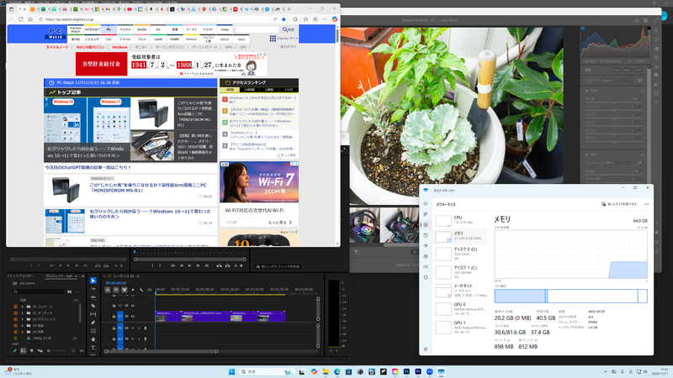Image resolution: width=673 pixels, height=378 pixels.
Task: Toggle the V1 track lock
Action: click(114, 317)
